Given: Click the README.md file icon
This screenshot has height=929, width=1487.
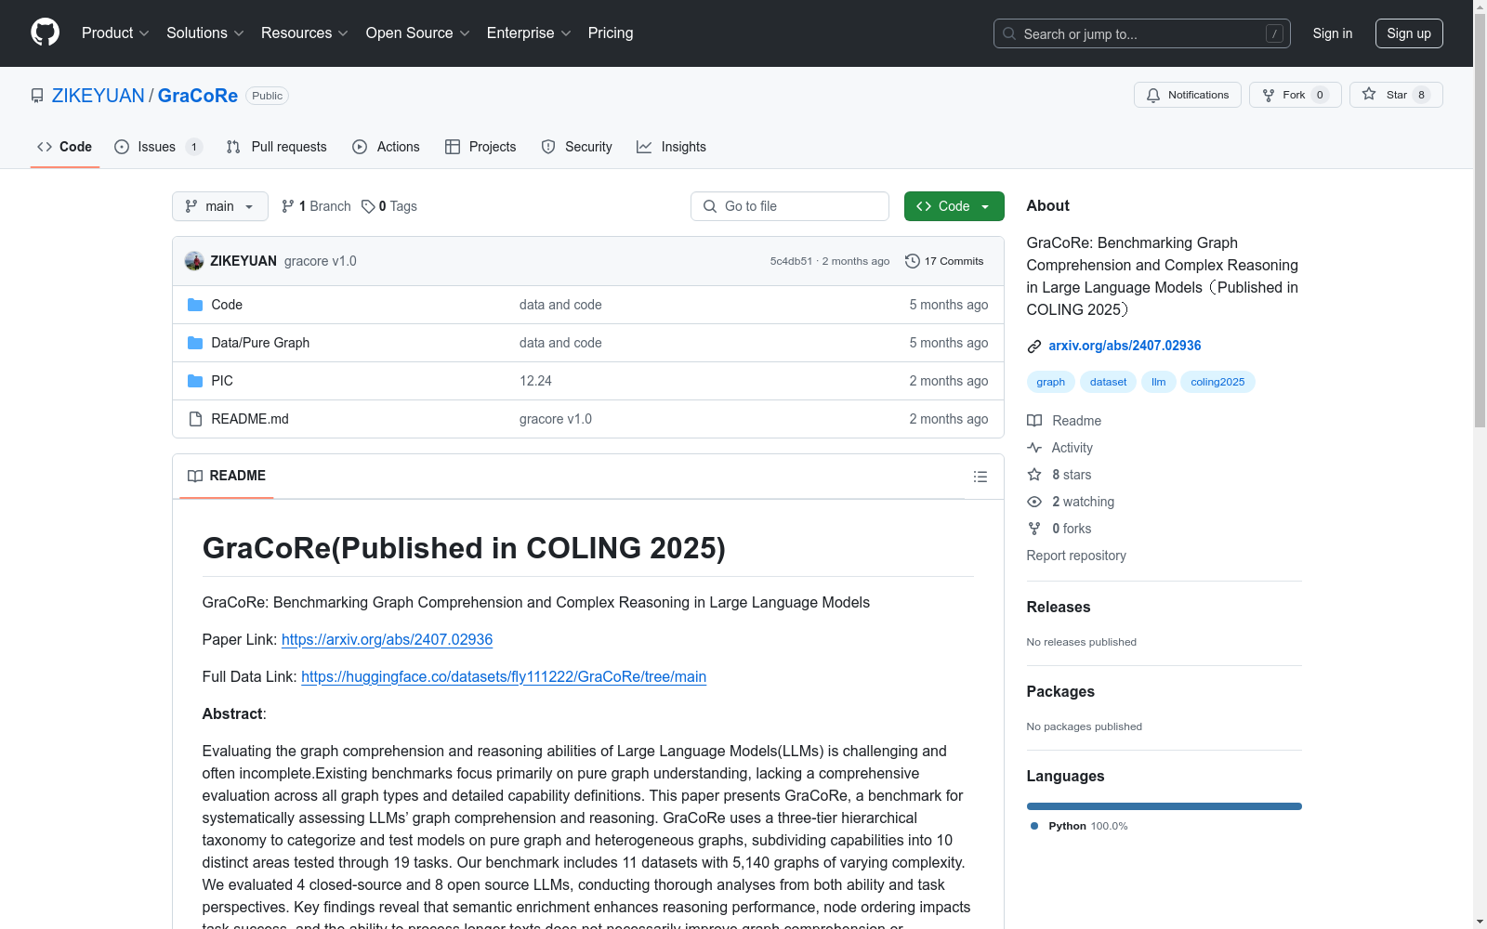Looking at the screenshot, I should (x=195, y=419).
